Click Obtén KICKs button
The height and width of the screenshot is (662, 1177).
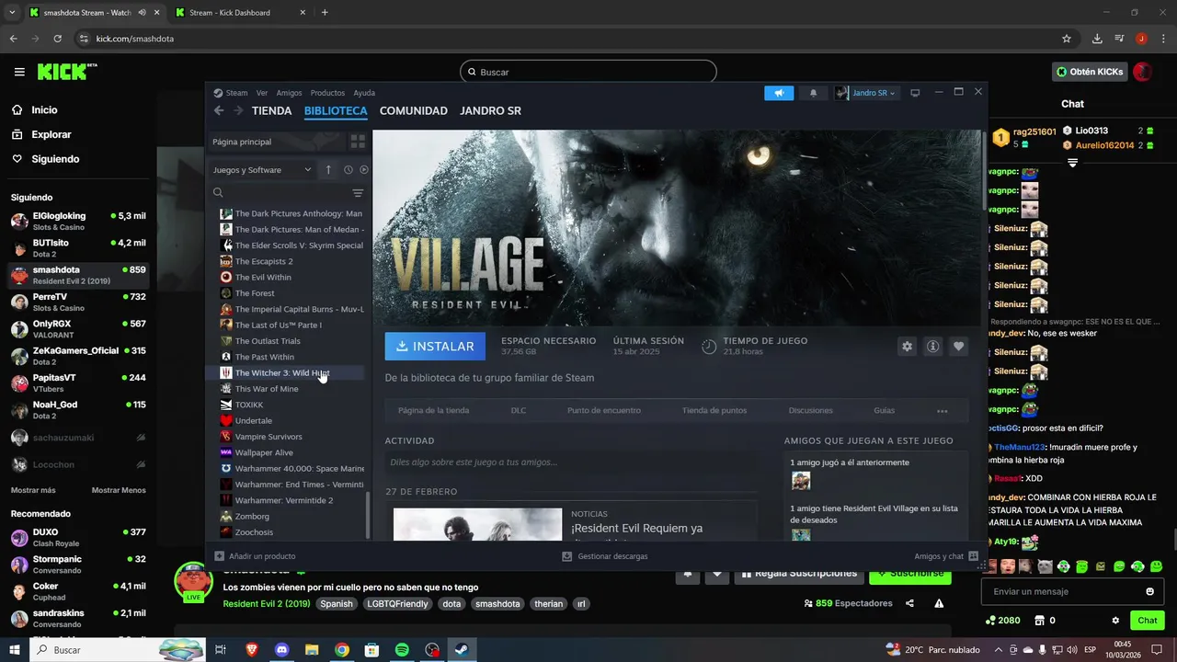coord(1091,72)
